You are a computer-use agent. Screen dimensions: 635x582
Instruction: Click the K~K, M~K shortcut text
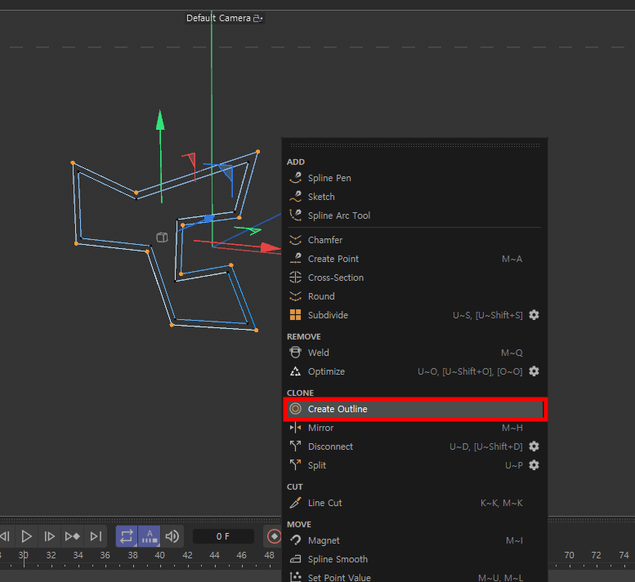click(501, 503)
